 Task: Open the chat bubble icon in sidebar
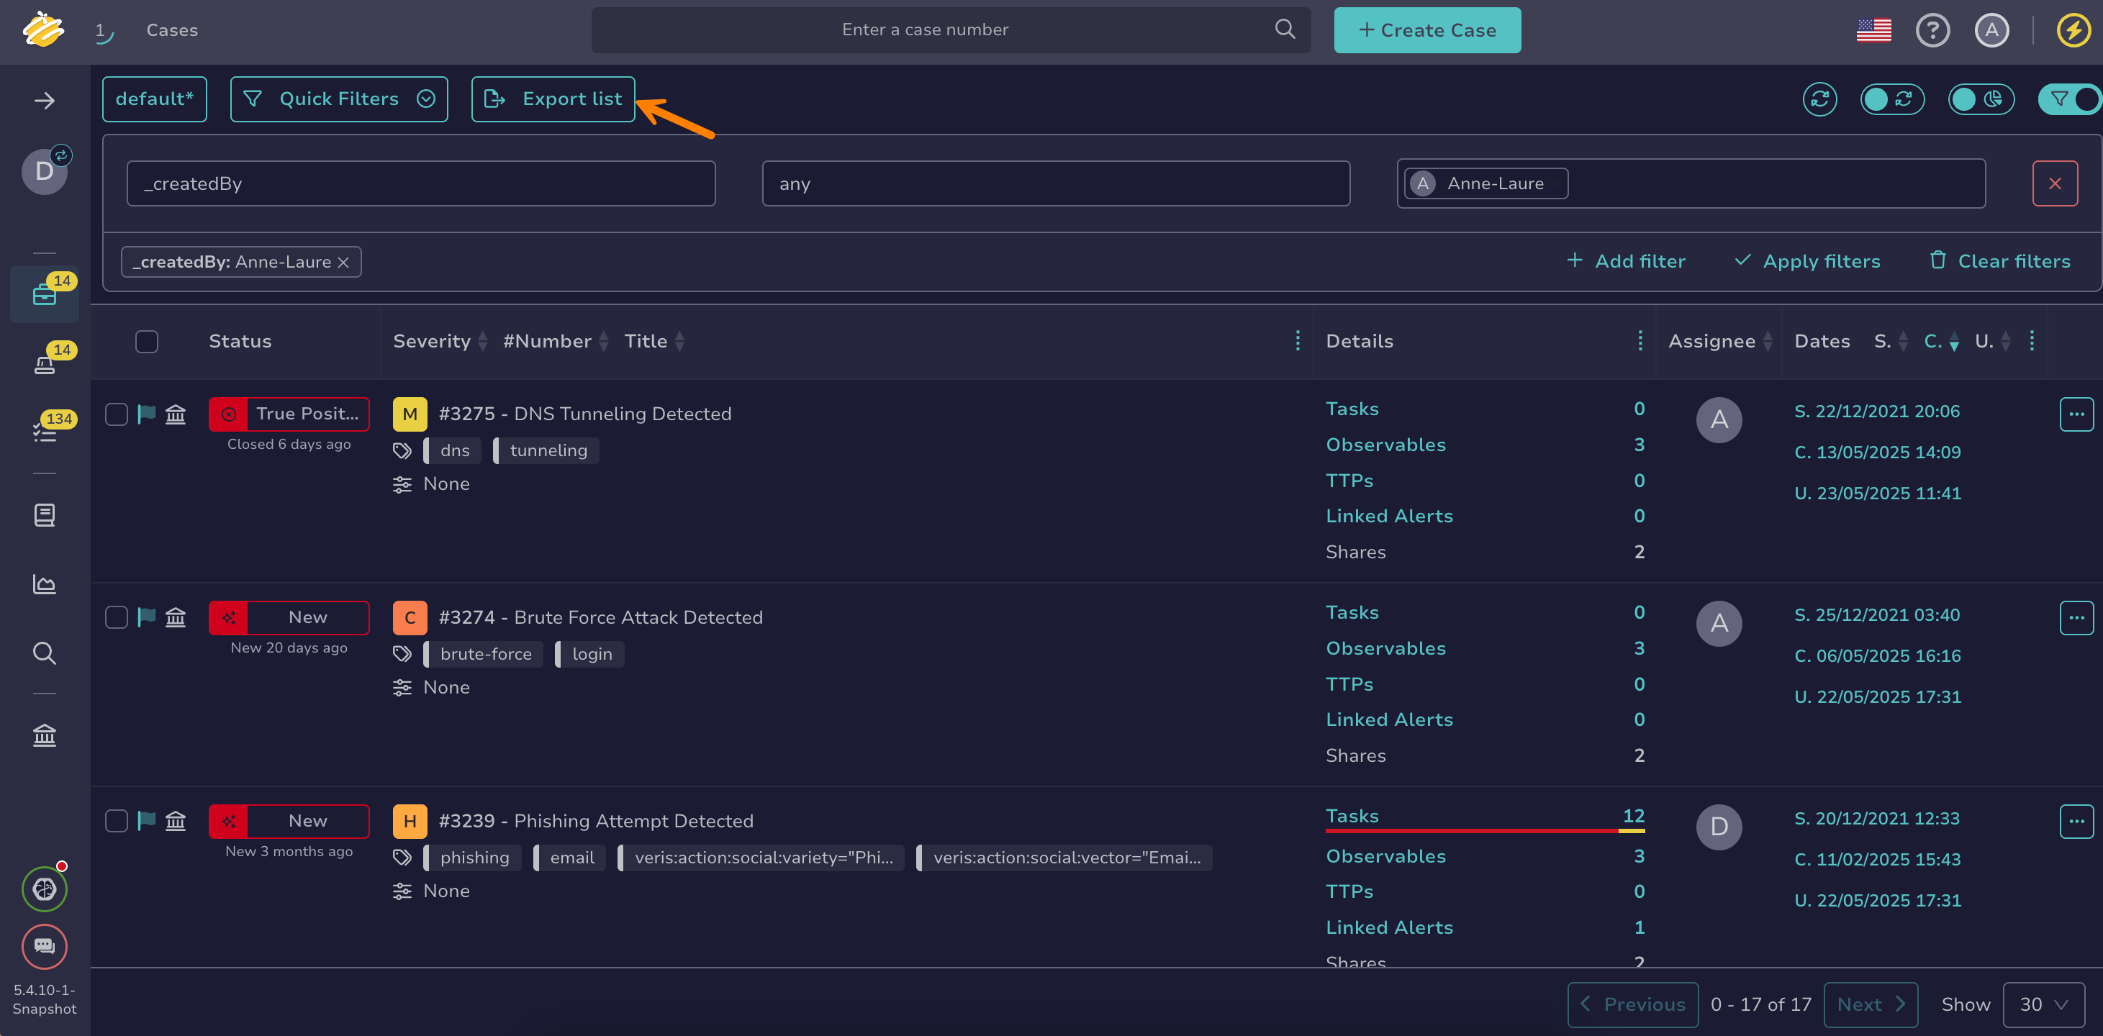45,946
